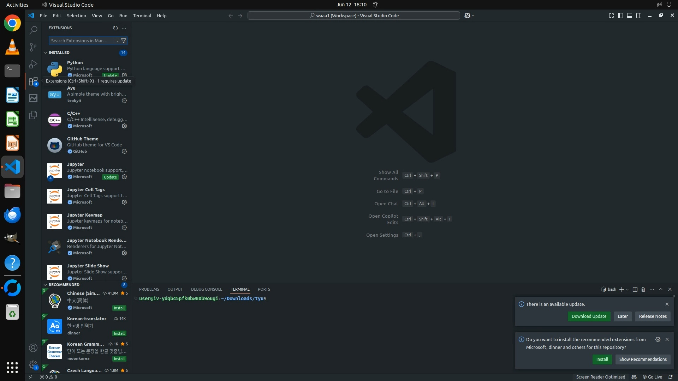Toggle the bottom panel layout button

click(630, 16)
